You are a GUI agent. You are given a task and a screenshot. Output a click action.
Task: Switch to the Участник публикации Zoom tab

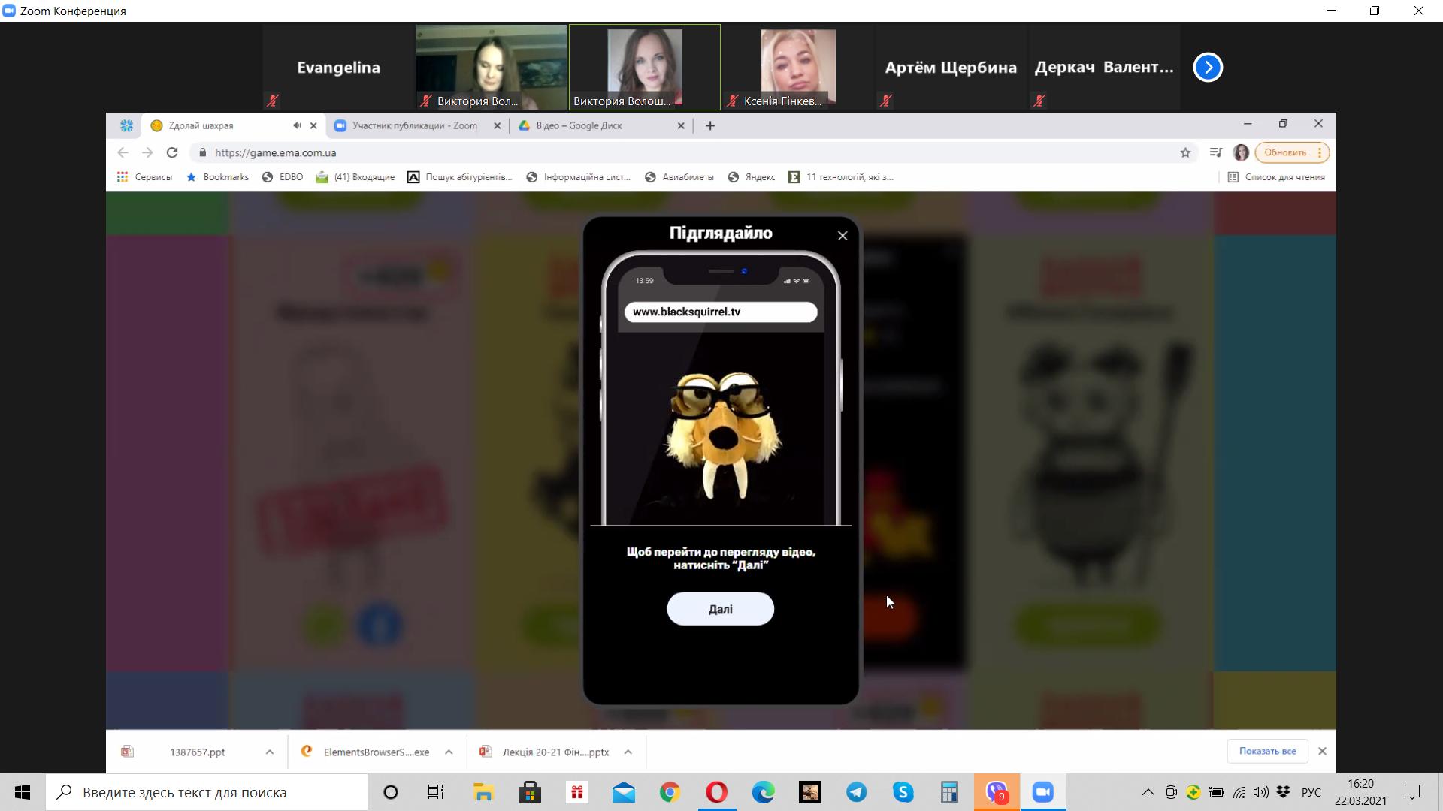(x=413, y=125)
